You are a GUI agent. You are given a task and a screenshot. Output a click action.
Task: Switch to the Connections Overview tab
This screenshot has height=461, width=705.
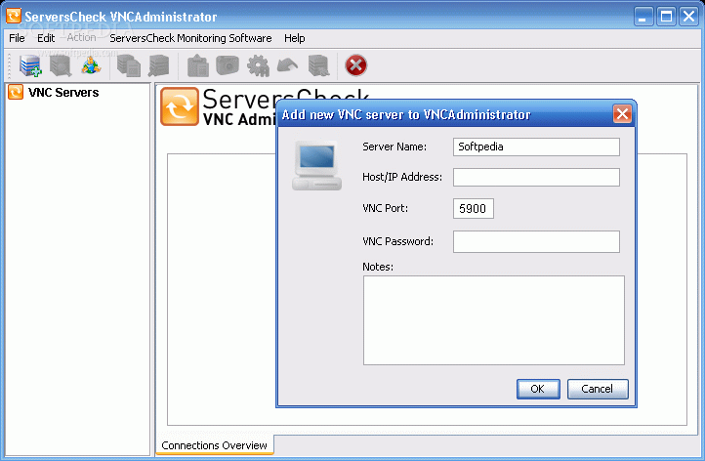tap(215, 445)
